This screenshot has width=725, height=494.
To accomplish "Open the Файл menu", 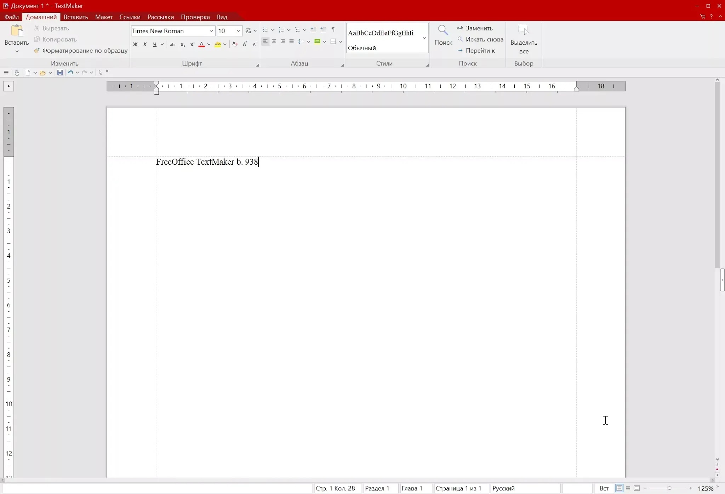I will click(11, 17).
